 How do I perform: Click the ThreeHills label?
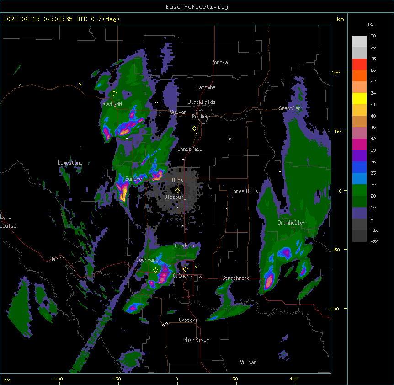click(244, 191)
